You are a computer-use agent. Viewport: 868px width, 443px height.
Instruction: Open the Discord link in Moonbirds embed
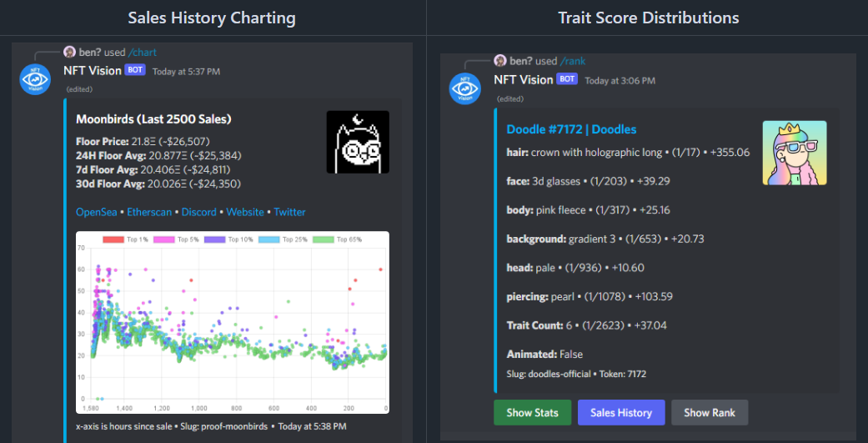(198, 212)
